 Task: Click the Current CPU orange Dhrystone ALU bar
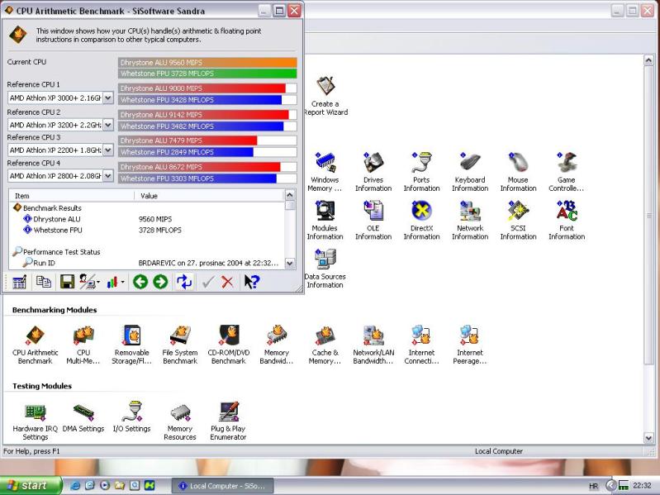(207, 62)
